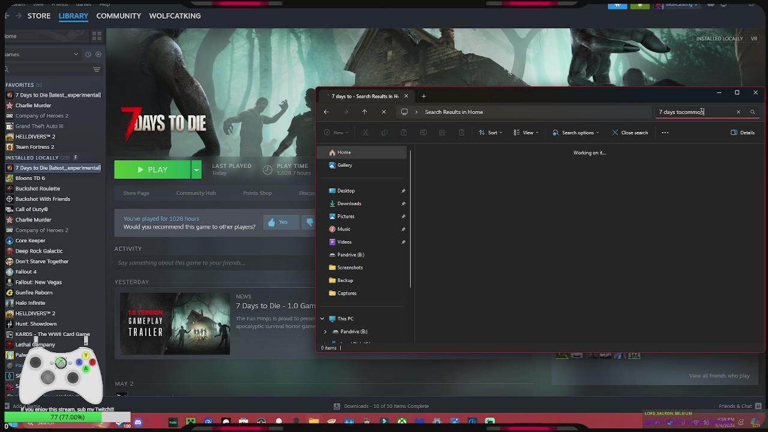Click the back arrow in File Explorer
768x432 pixels.
pyautogui.click(x=326, y=112)
